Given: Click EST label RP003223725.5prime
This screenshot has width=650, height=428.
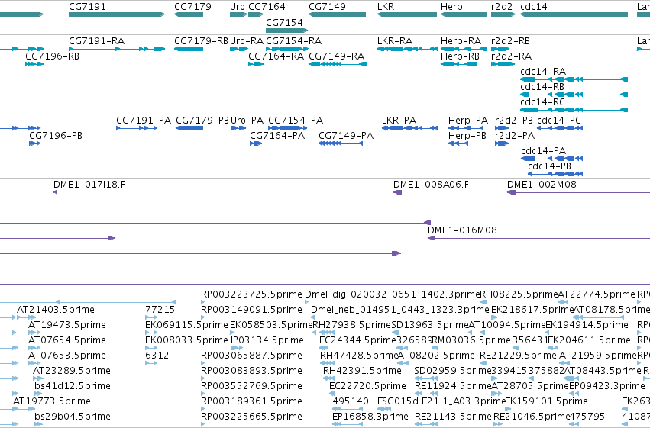Looking at the screenshot, I should [251, 294].
